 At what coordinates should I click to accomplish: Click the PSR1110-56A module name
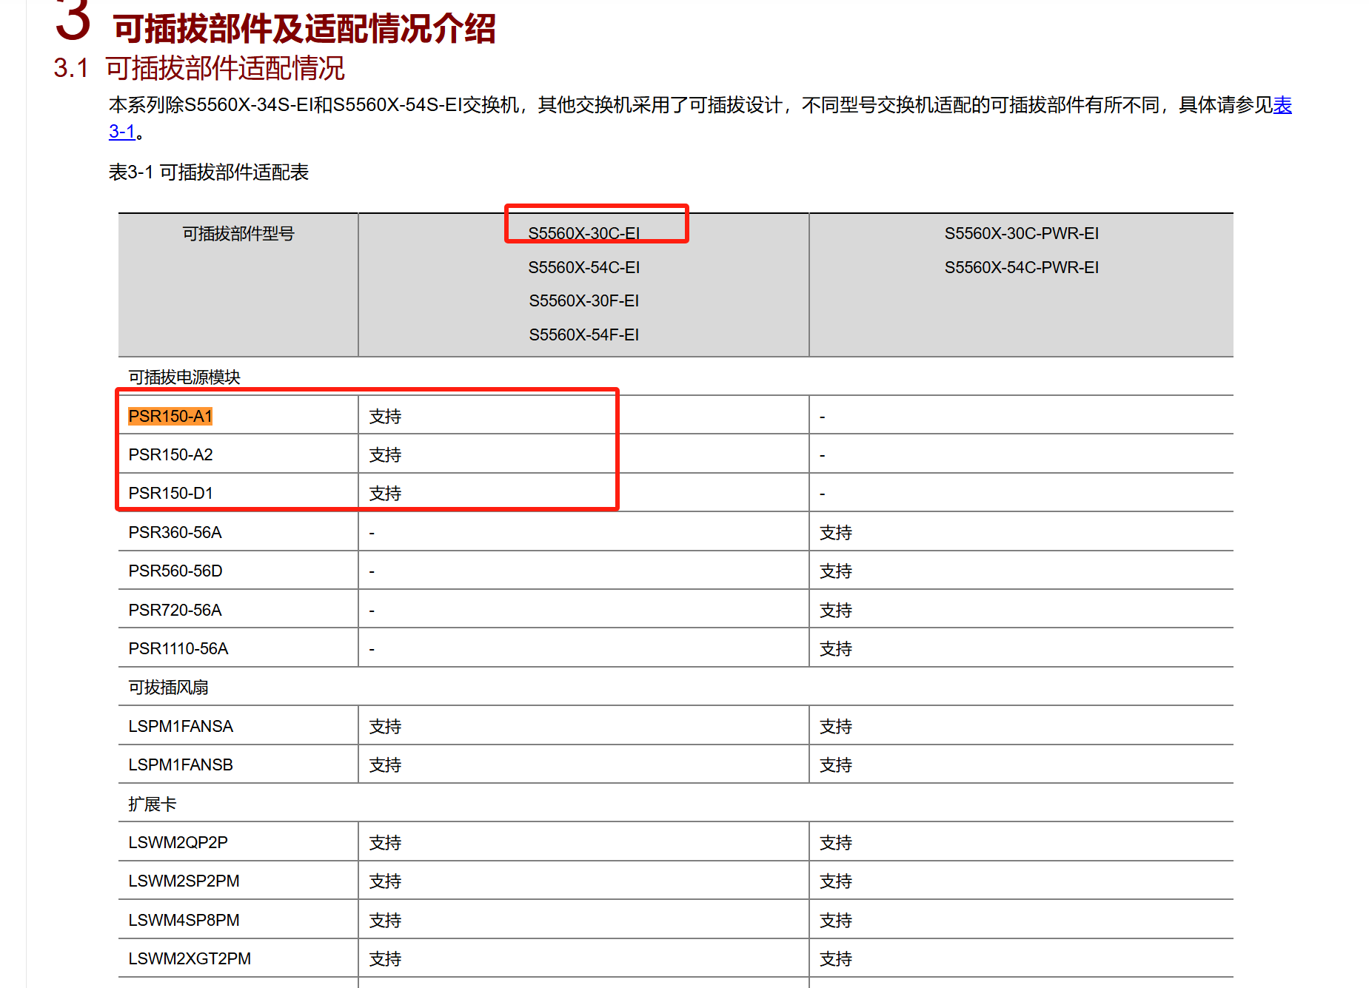tap(178, 649)
